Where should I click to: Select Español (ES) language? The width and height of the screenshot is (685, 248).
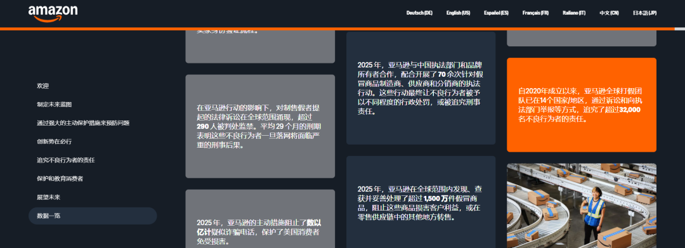(496, 13)
